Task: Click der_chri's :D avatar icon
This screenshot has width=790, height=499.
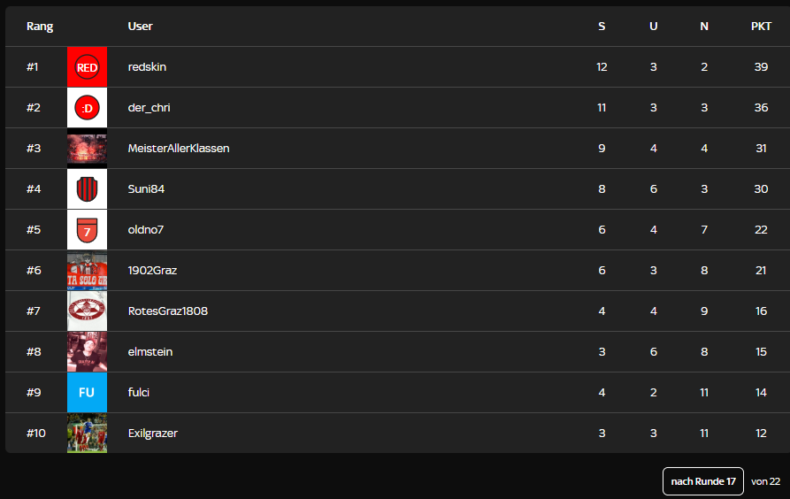Action: pyautogui.click(x=87, y=108)
